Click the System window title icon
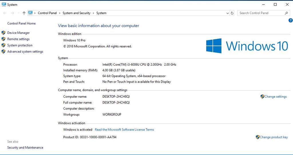 4,5
